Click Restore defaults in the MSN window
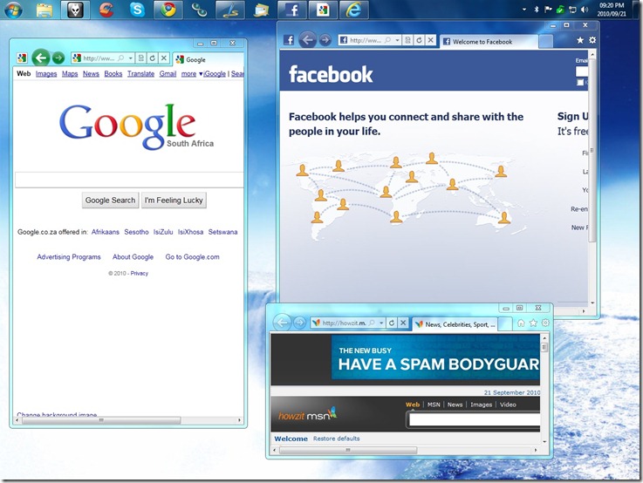This screenshot has height=483, width=643. (x=336, y=439)
